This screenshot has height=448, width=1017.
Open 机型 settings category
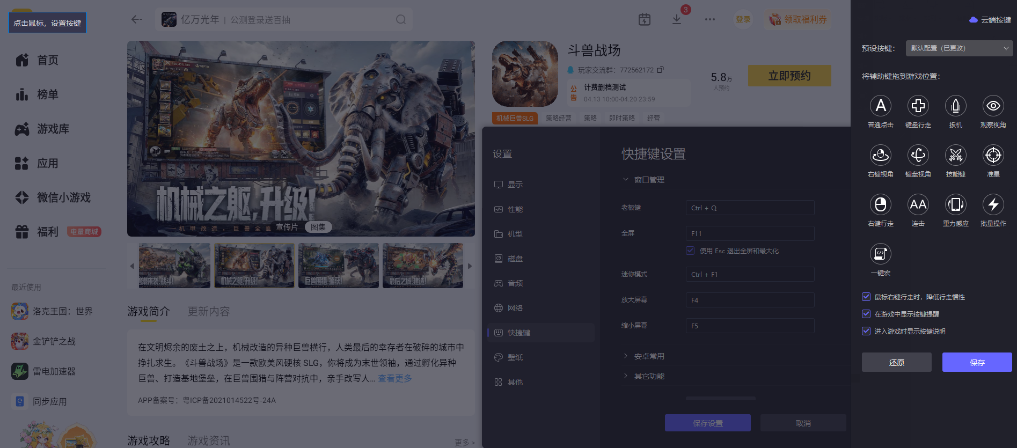point(541,234)
